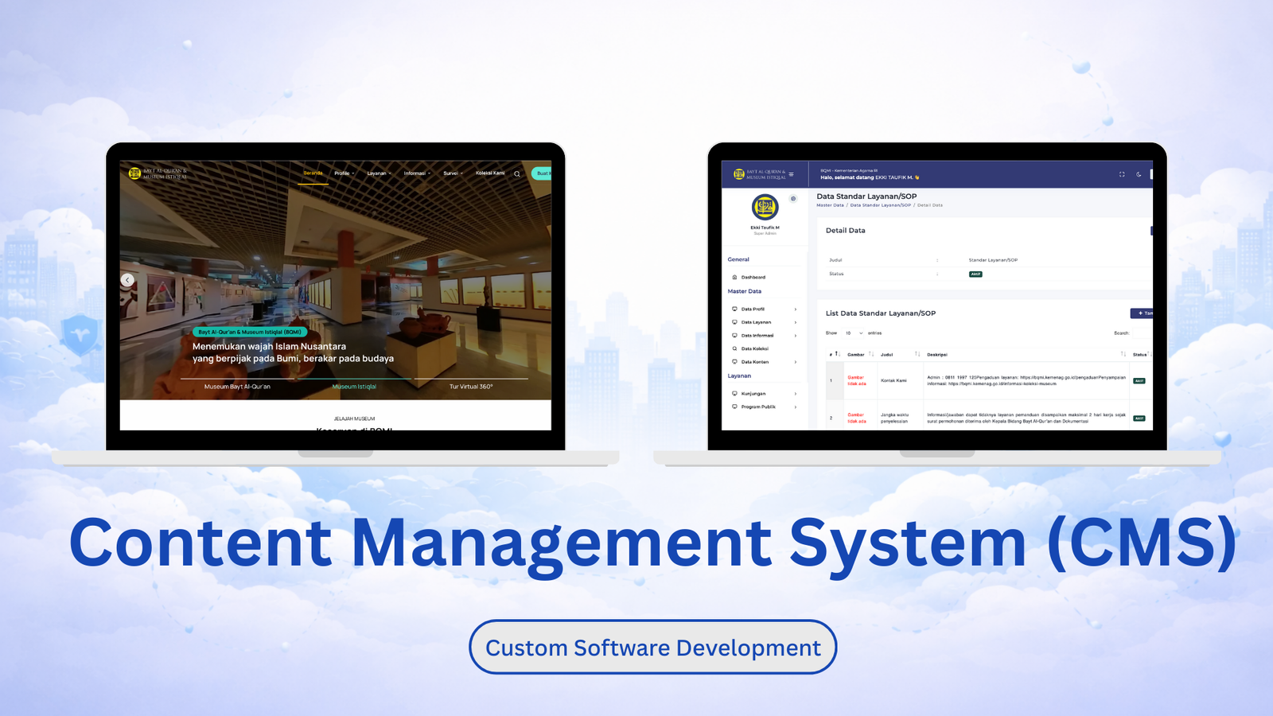Select the Museum Bayt Al-Qur'an slide indicator
This screenshot has width=1273, height=716.
237,387
